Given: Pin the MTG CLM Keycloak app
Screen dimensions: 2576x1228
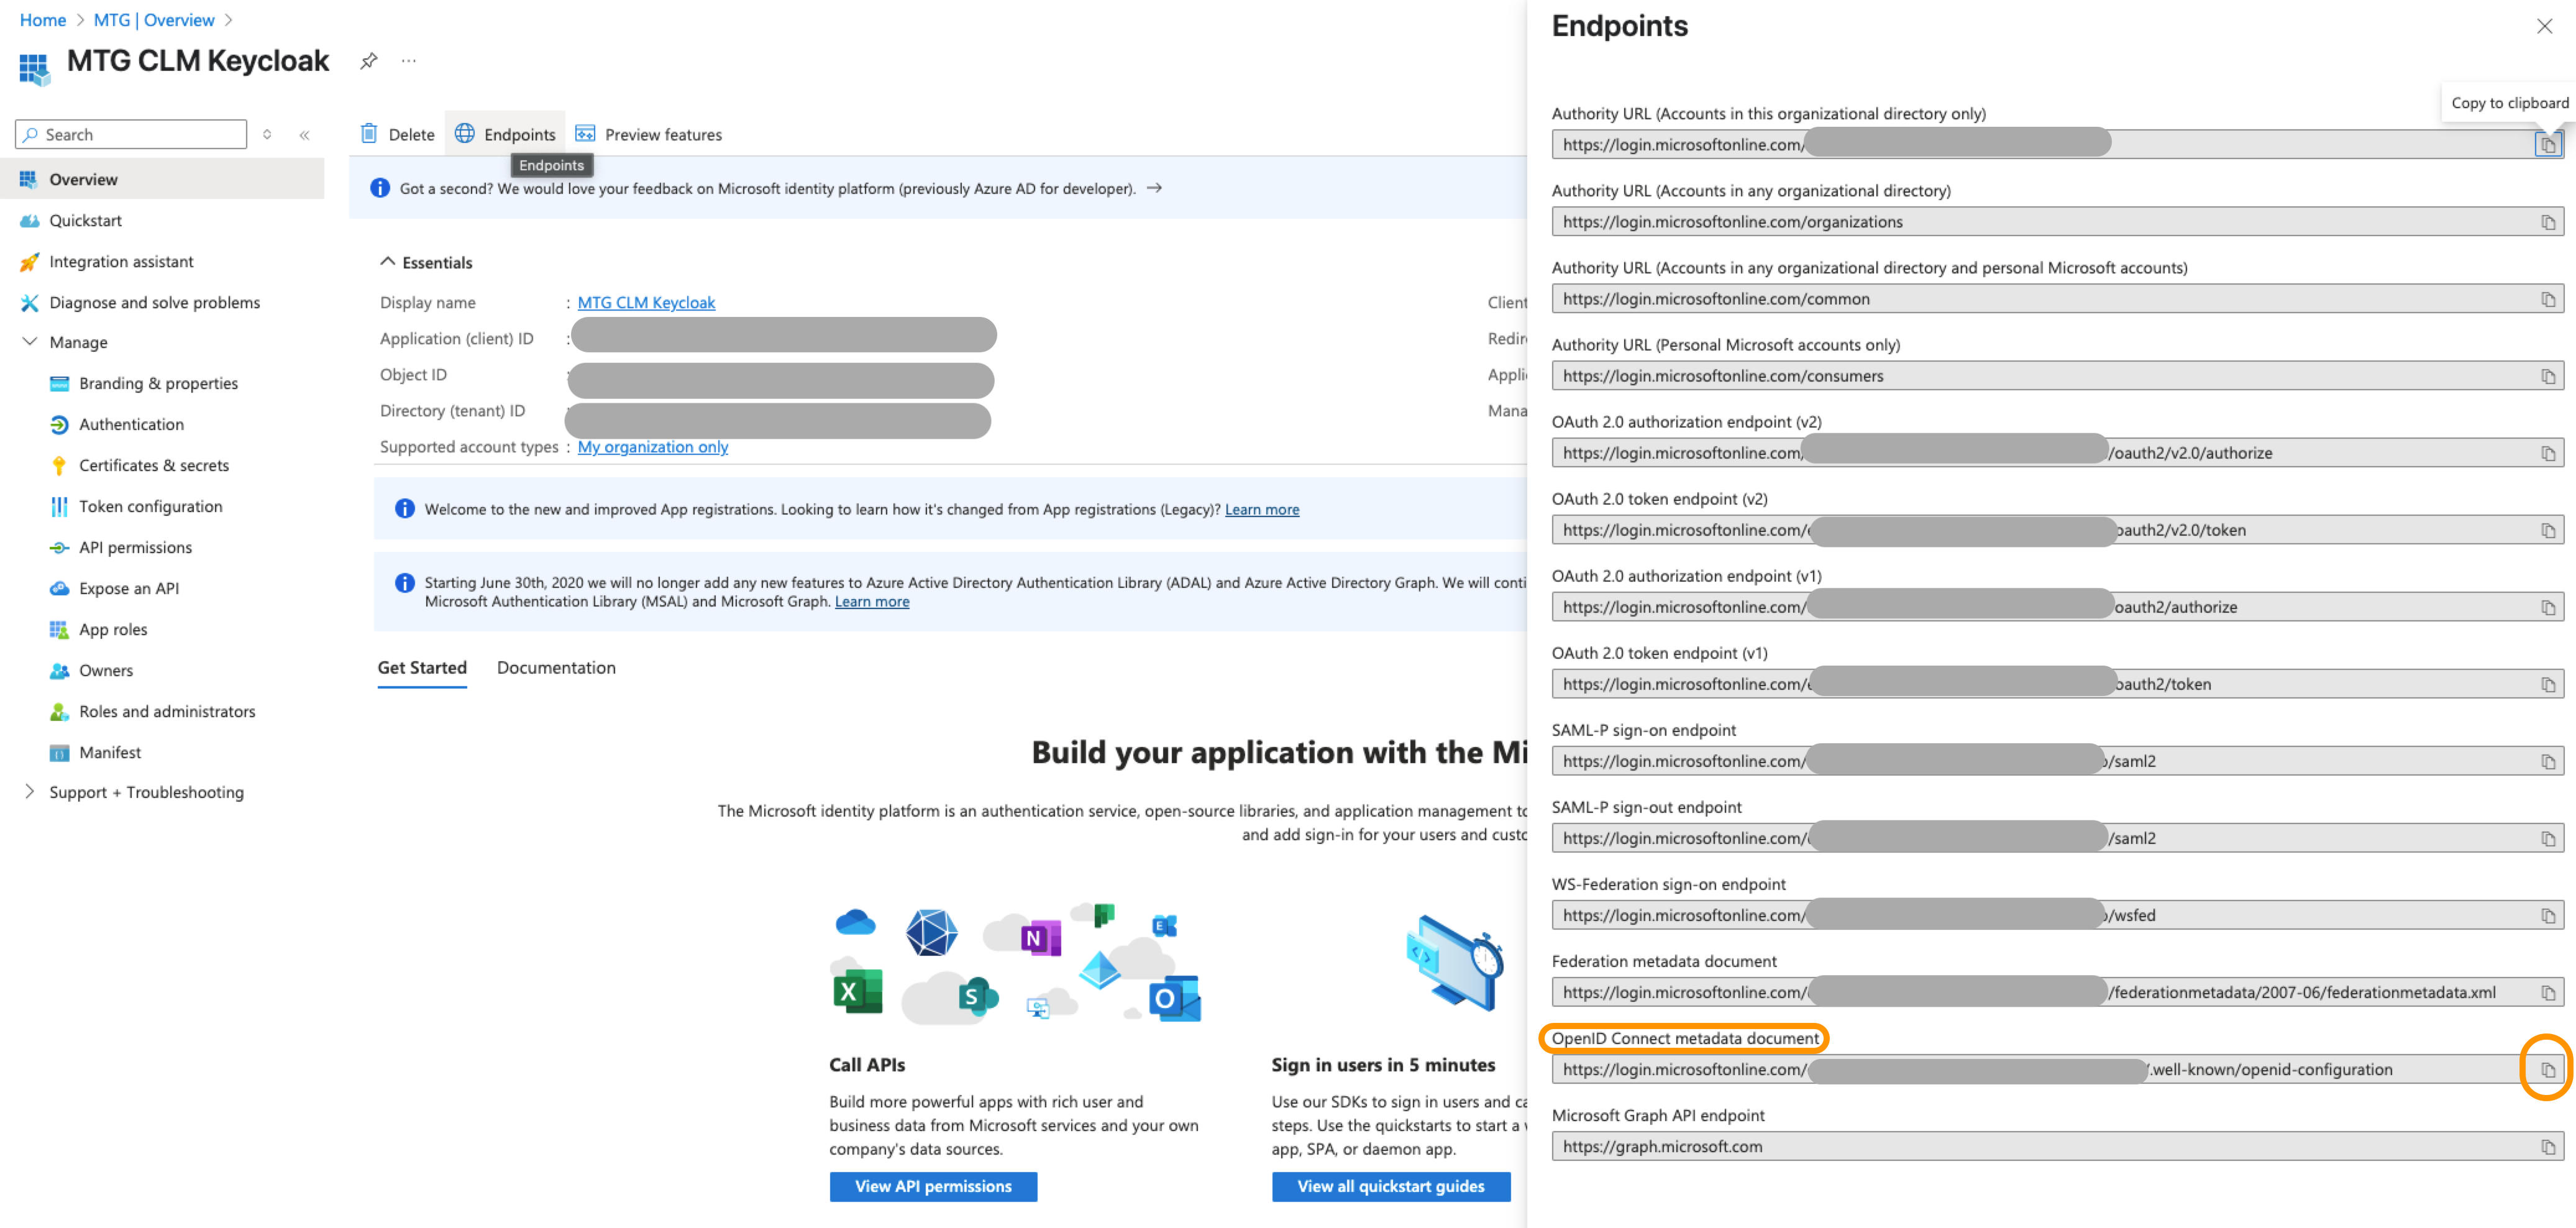Looking at the screenshot, I should [x=369, y=61].
